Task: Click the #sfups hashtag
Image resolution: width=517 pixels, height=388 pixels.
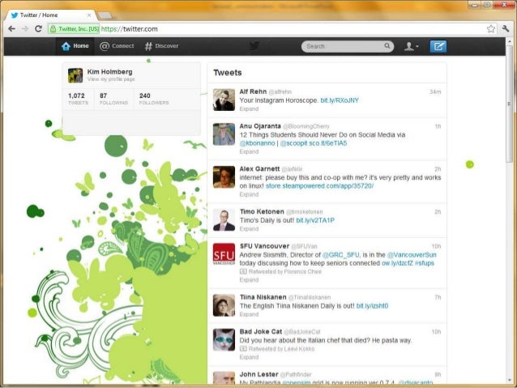Action: [x=425, y=263]
